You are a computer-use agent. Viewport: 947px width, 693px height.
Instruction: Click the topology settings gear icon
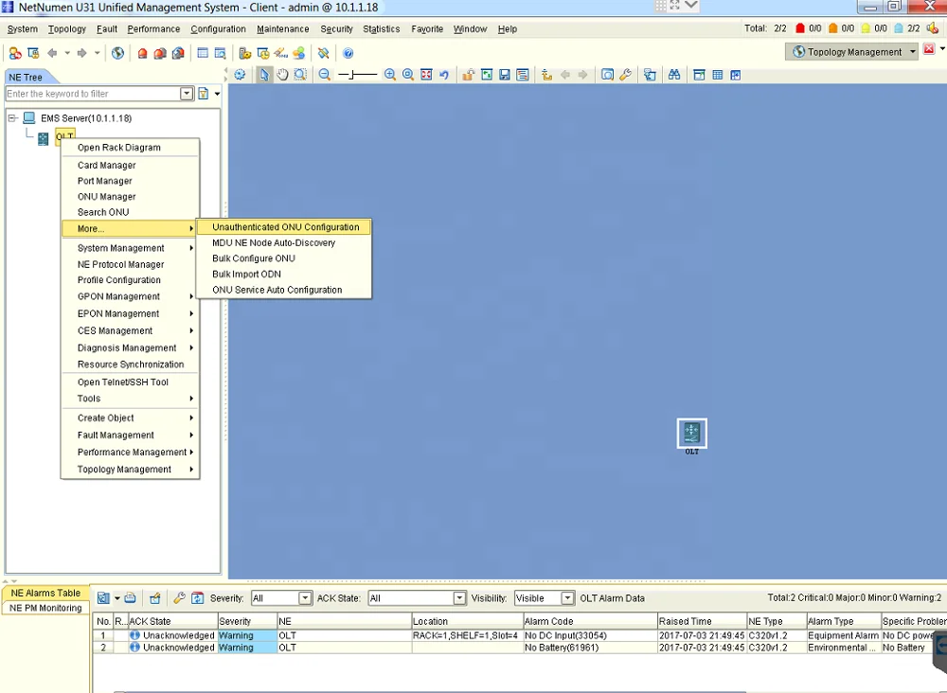(x=240, y=75)
